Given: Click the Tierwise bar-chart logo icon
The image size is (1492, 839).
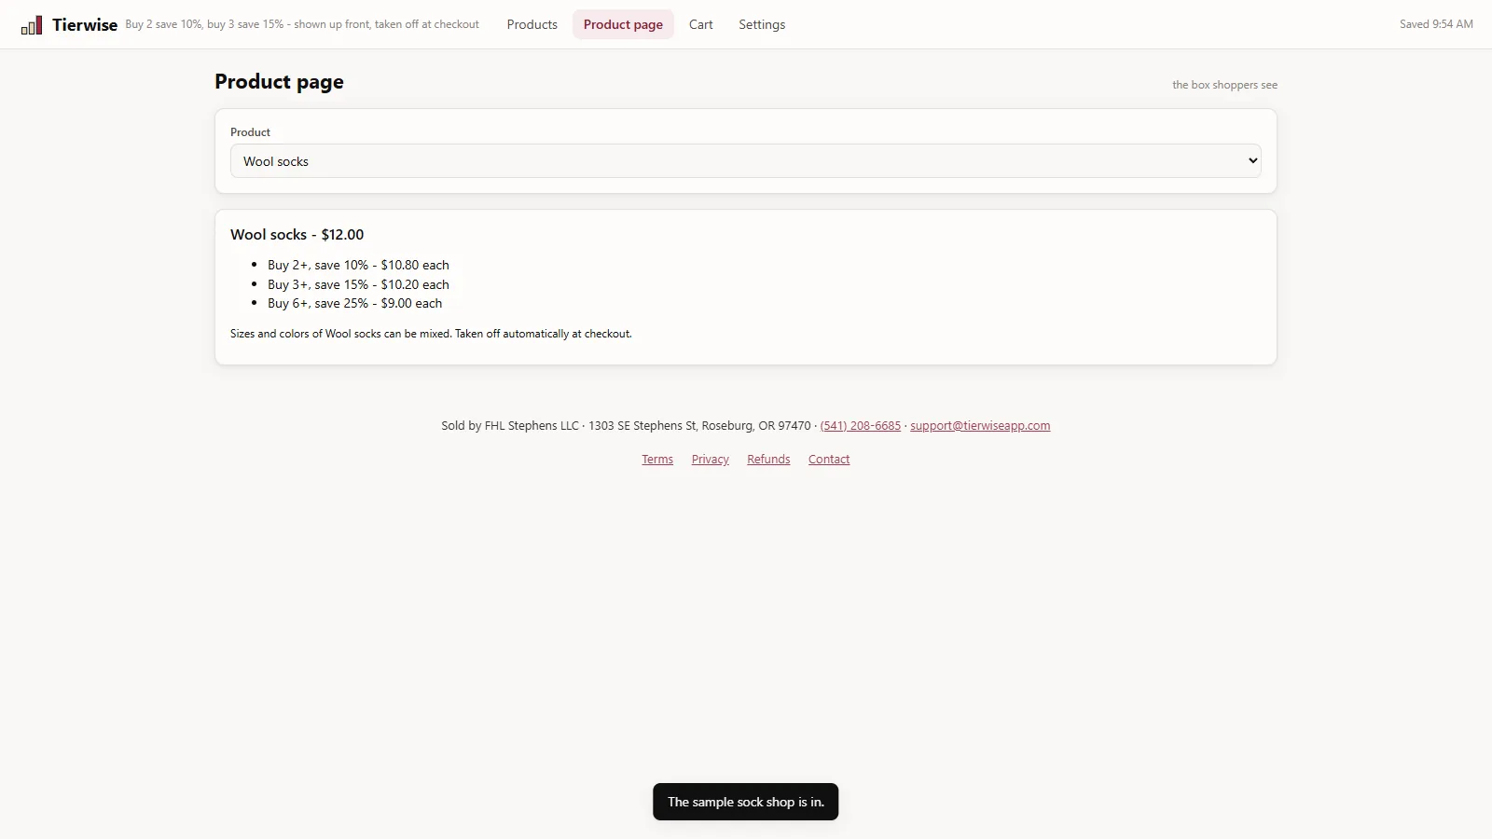Looking at the screenshot, I should (32, 25).
